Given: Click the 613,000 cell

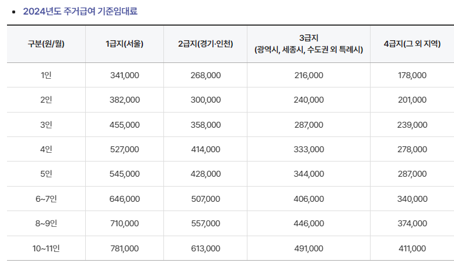Looking at the screenshot, I should (205, 248).
